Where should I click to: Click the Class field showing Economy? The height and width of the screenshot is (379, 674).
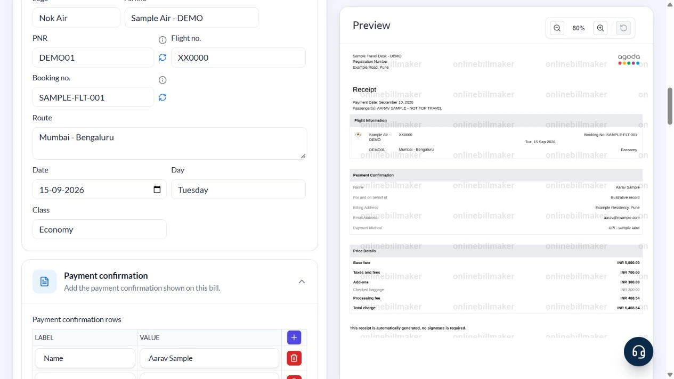tap(100, 229)
